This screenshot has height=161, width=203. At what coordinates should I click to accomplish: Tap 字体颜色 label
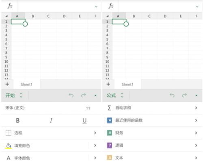pyautogui.click(x=22, y=158)
